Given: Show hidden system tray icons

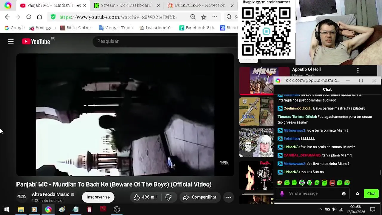Looking at the screenshot, I should (321, 209).
